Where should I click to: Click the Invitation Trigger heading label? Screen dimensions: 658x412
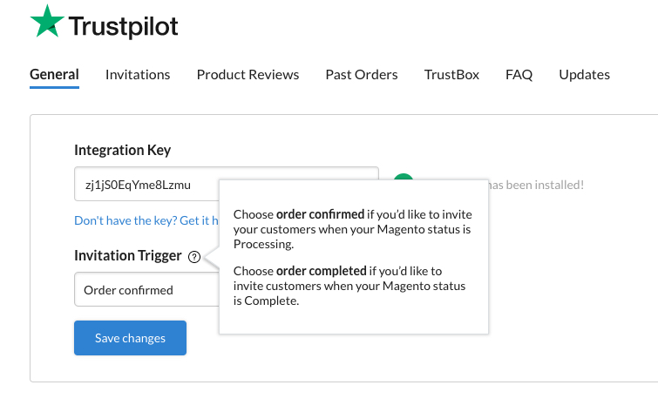point(128,255)
